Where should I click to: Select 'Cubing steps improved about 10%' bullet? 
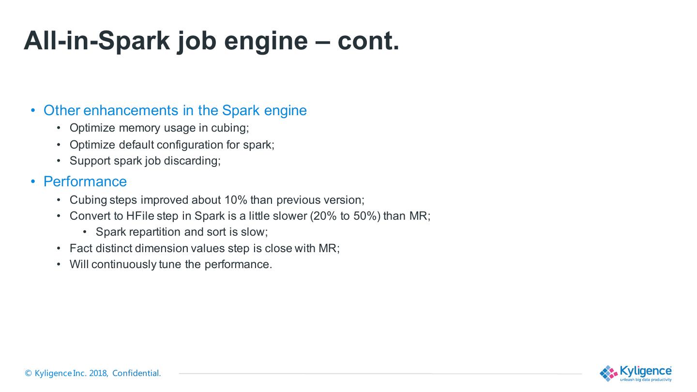click(x=217, y=200)
